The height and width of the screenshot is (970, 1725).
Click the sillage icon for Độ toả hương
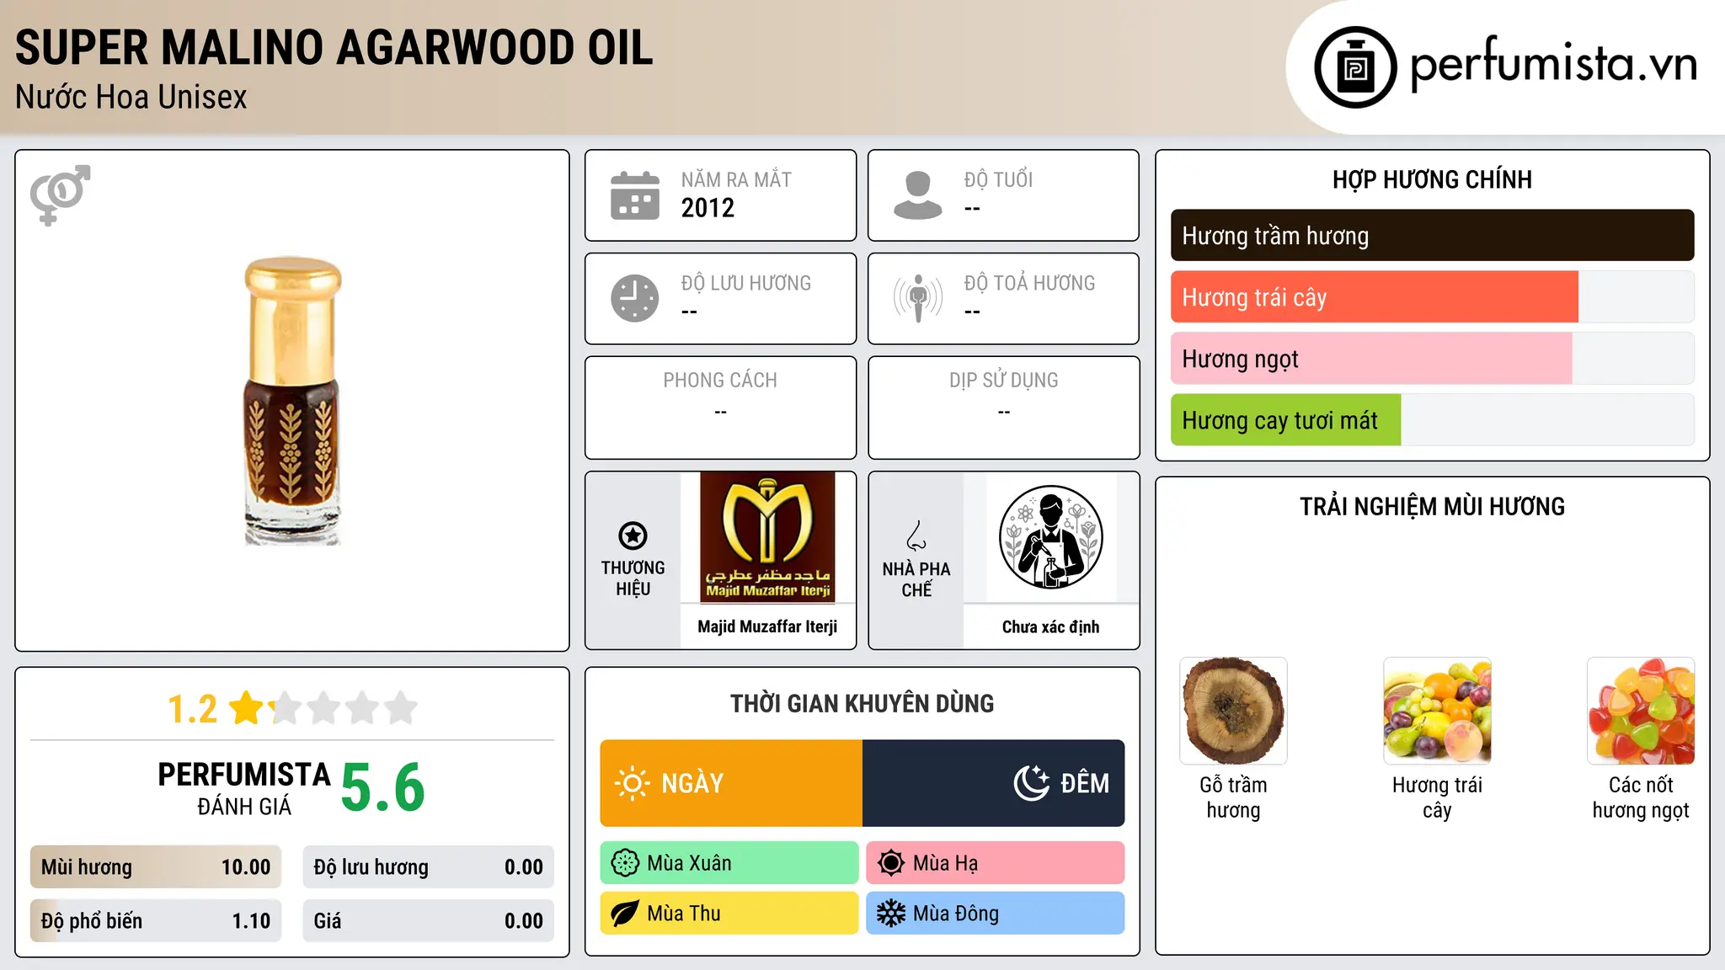click(x=917, y=298)
